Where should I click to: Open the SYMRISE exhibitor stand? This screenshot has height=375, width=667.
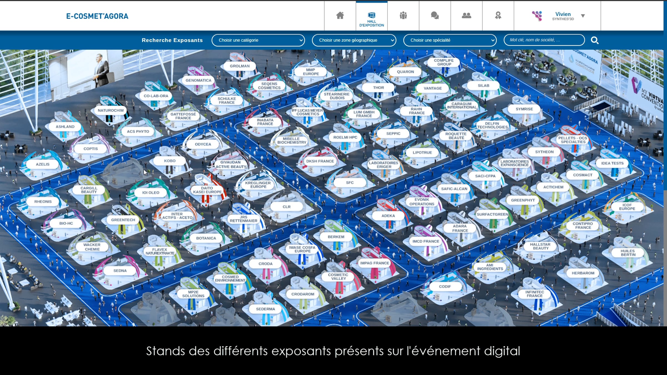click(x=524, y=109)
